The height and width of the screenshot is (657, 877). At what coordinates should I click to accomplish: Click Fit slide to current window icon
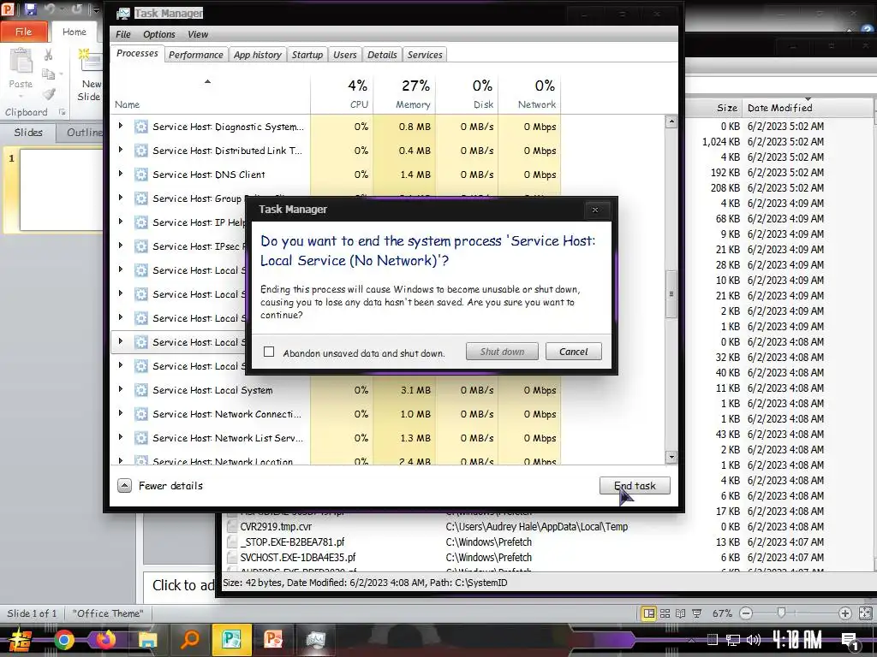[x=865, y=613]
